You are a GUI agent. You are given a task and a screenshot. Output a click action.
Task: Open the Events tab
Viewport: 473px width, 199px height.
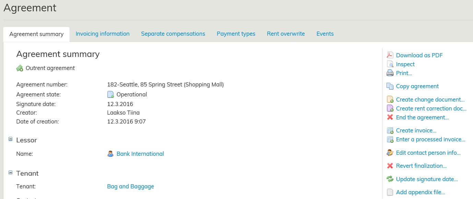325,34
